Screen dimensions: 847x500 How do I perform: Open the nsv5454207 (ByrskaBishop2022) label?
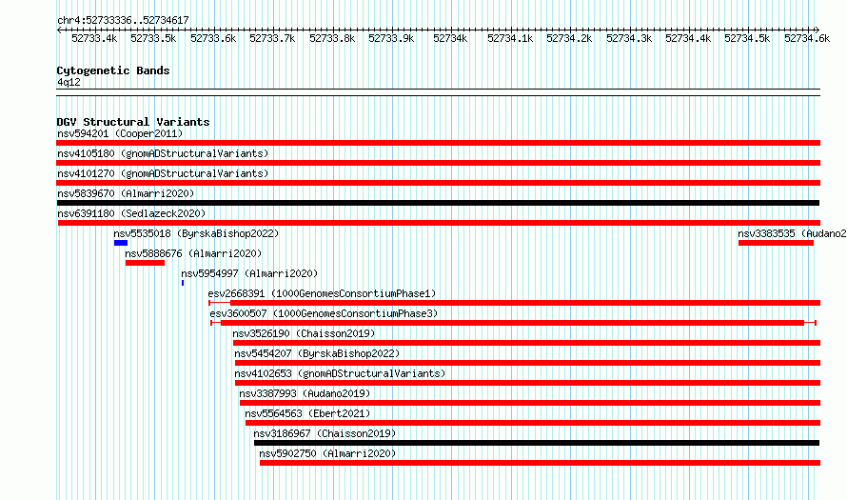[x=317, y=353]
